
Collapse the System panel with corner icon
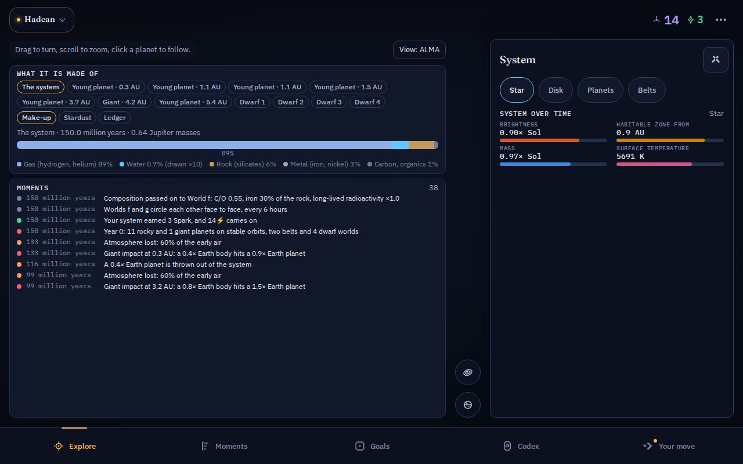[x=716, y=60]
